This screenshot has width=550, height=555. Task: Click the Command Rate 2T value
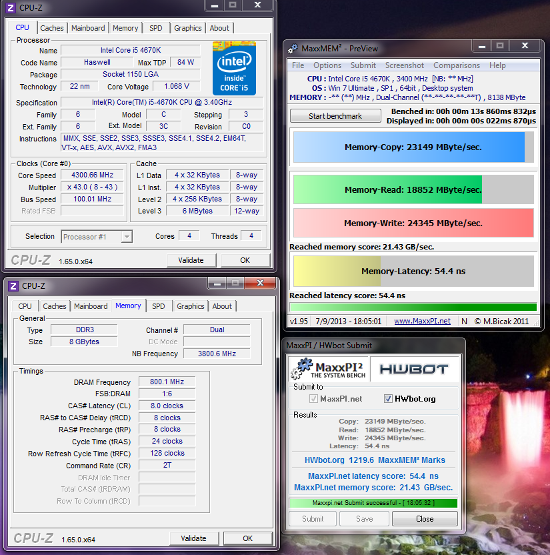coord(167,465)
